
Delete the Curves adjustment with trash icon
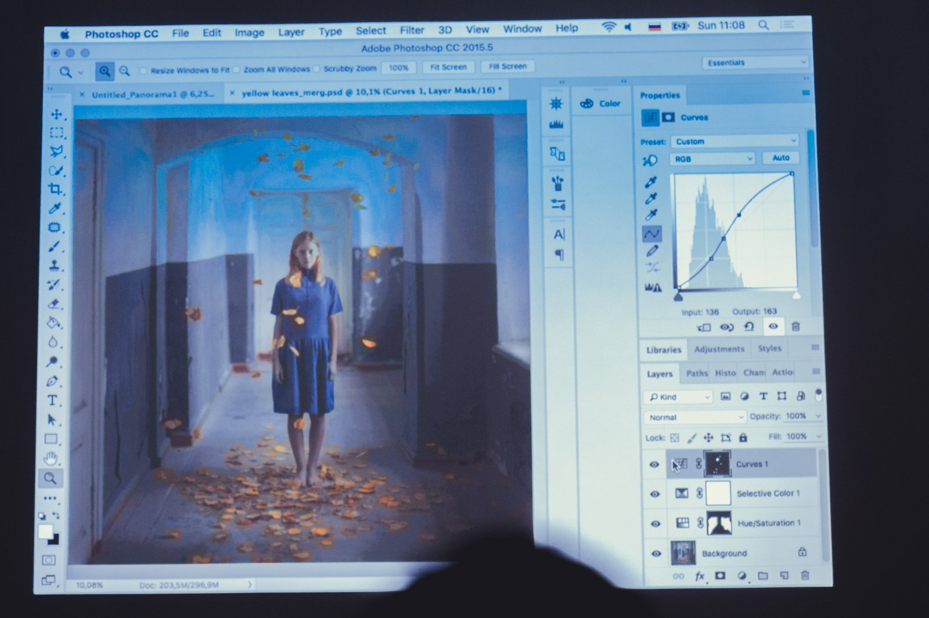[x=796, y=327]
